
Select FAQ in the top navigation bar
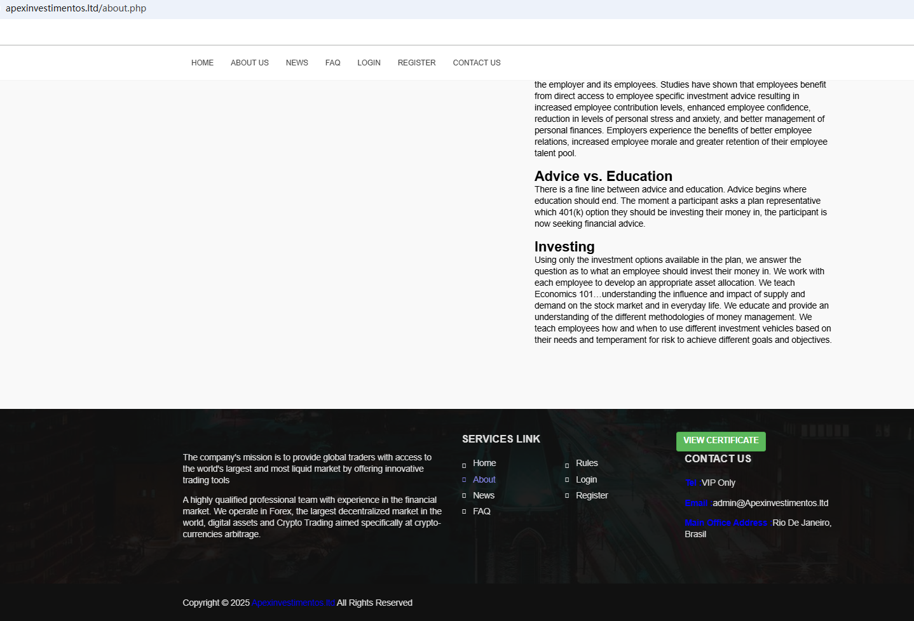point(332,63)
